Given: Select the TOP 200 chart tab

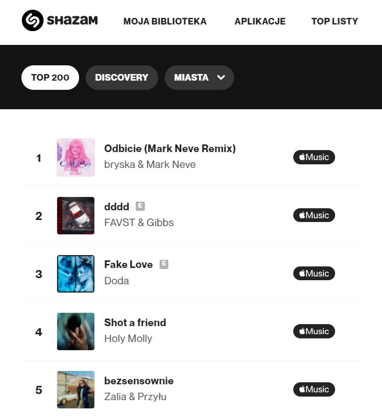Looking at the screenshot, I should [50, 78].
